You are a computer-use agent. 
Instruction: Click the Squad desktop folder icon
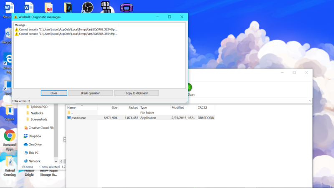(9, 111)
